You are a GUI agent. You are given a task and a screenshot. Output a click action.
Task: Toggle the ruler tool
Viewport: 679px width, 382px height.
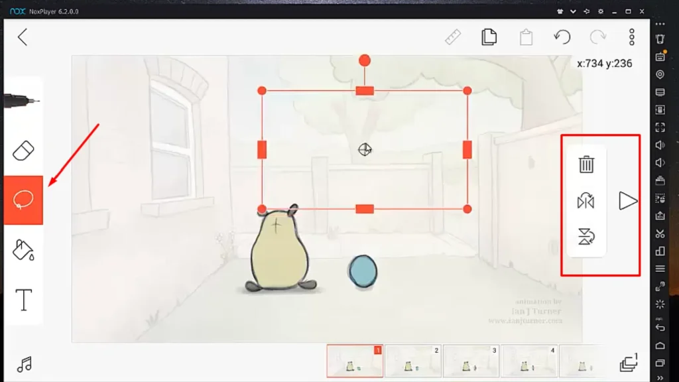point(453,37)
